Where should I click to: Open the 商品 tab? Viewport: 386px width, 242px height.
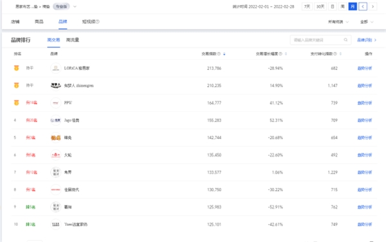coord(39,22)
